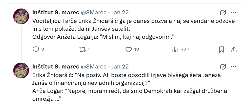The image size is (252, 105).
Task: Open more options menu on second tweet
Action: click(234, 66)
